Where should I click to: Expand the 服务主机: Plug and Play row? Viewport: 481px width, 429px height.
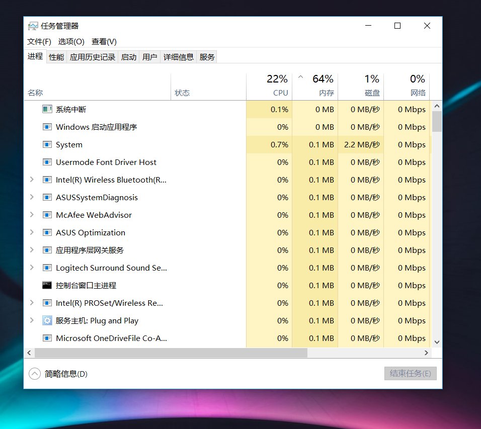(x=32, y=320)
